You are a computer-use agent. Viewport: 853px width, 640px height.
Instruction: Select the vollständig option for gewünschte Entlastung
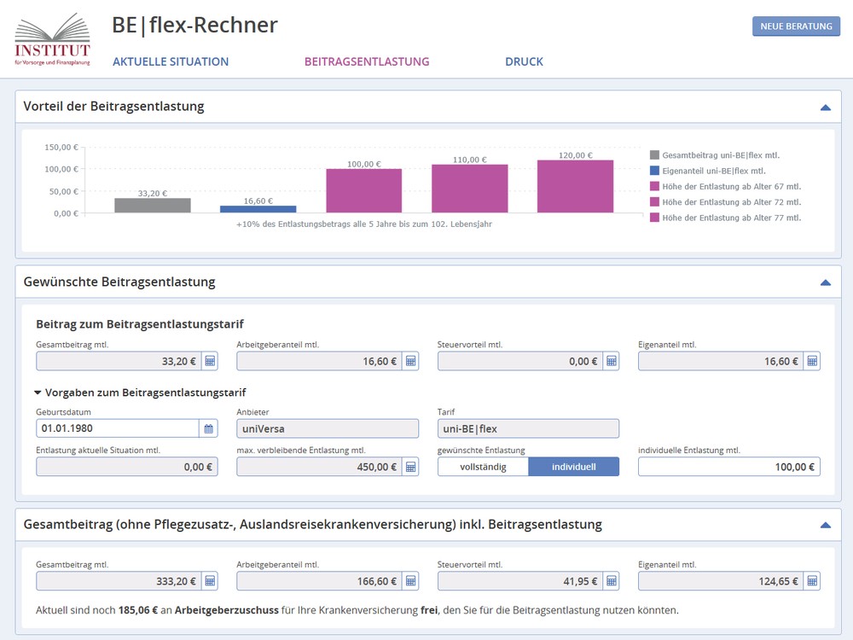(x=483, y=466)
